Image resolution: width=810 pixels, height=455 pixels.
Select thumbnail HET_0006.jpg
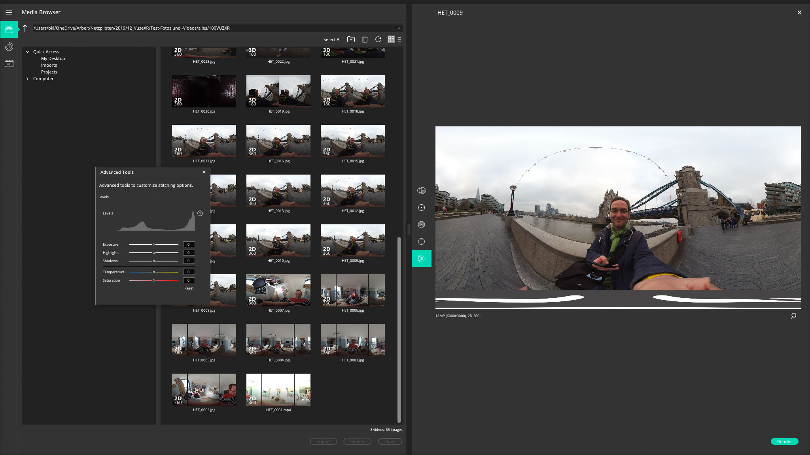click(353, 290)
